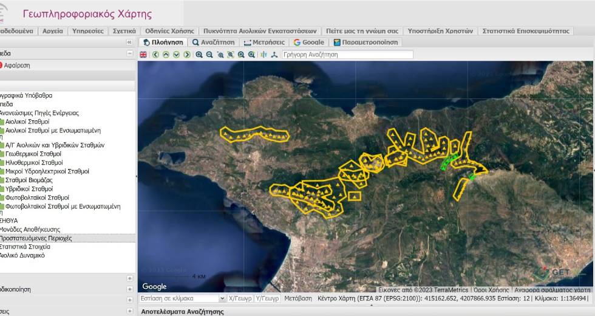This screenshot has height=316, width=595.
Task: Select the Μονάδες Αποθήκευσης tree row
Action: (x=30, y=230)
